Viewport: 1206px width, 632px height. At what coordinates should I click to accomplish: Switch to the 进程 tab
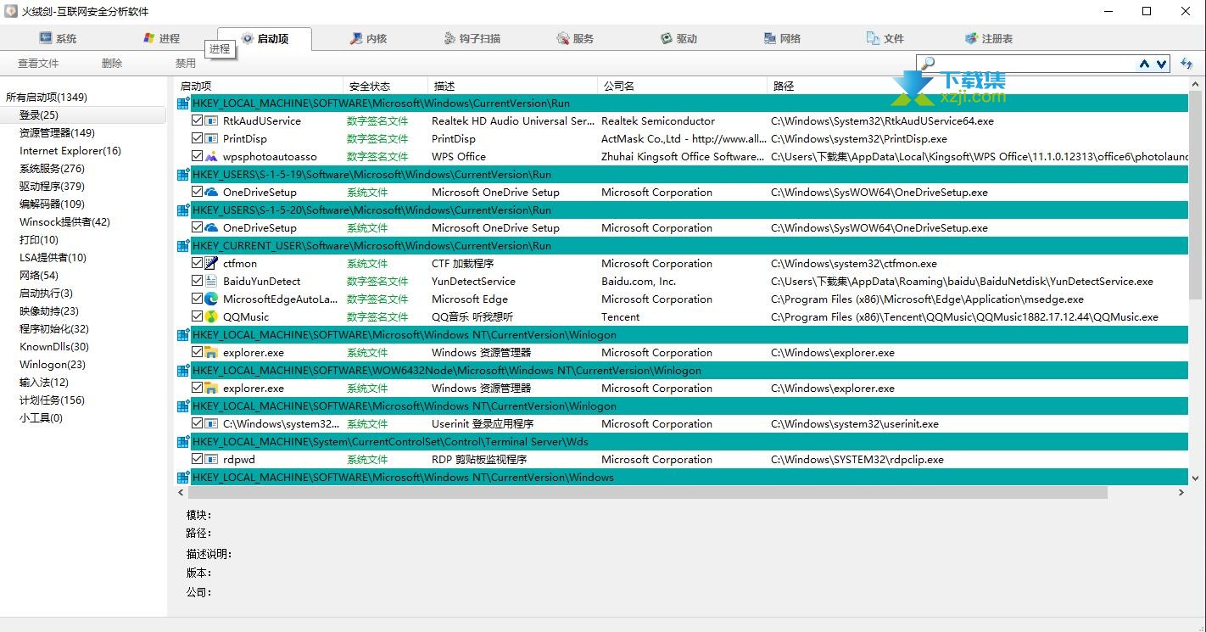(161, 38)
